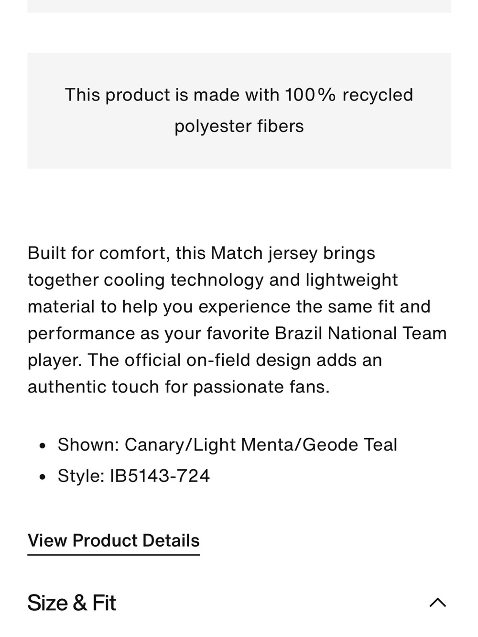Tap the style code "IB5143-724"

point(160,476)
